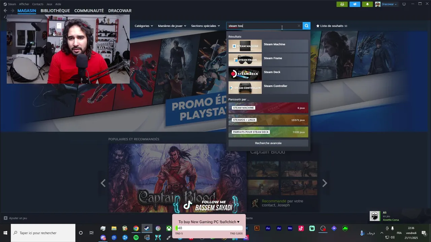
Task: Open Adobe Audition from the taskbar
Action: (x=268, y=228)
